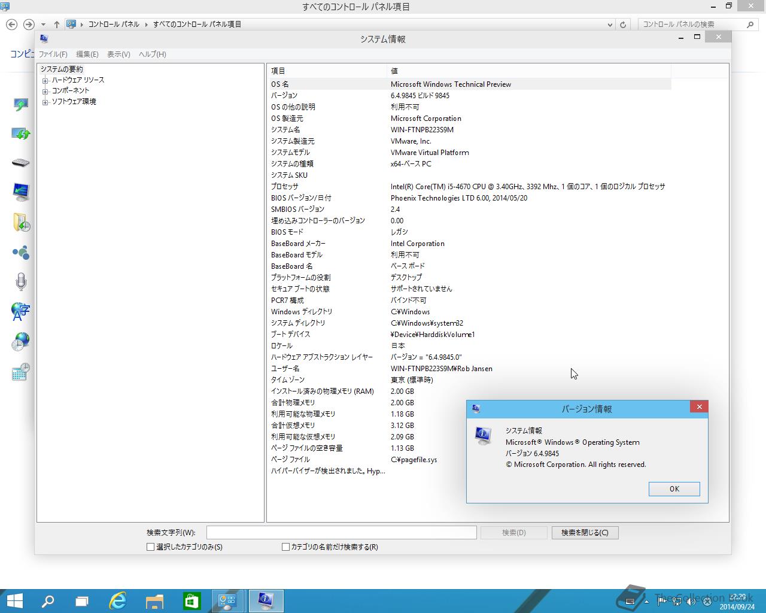
Task: Open Task View on taskbar
Action: (82, 601)
